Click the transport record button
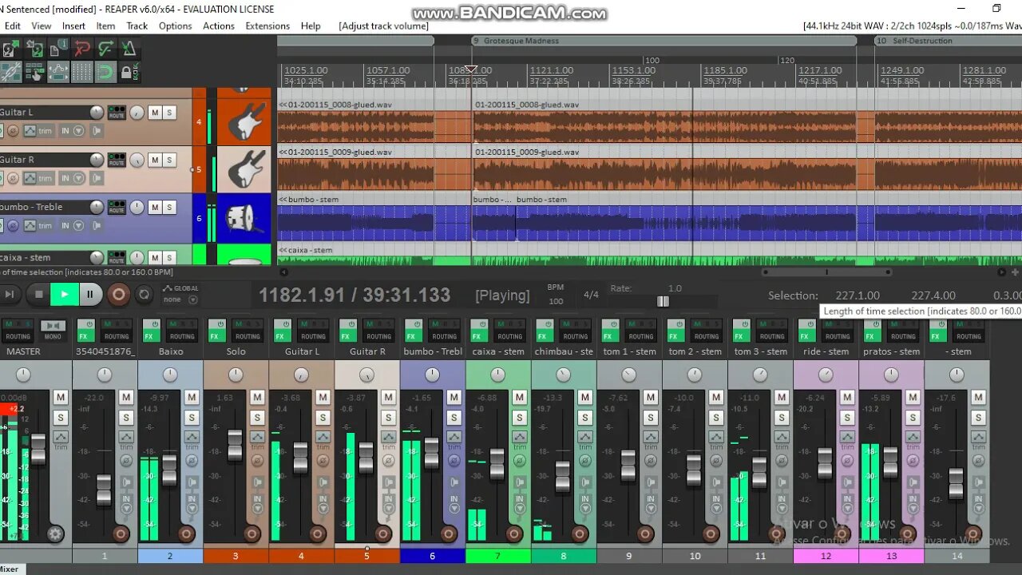Viewport: 1022px width, 575px height. [118, 295]
